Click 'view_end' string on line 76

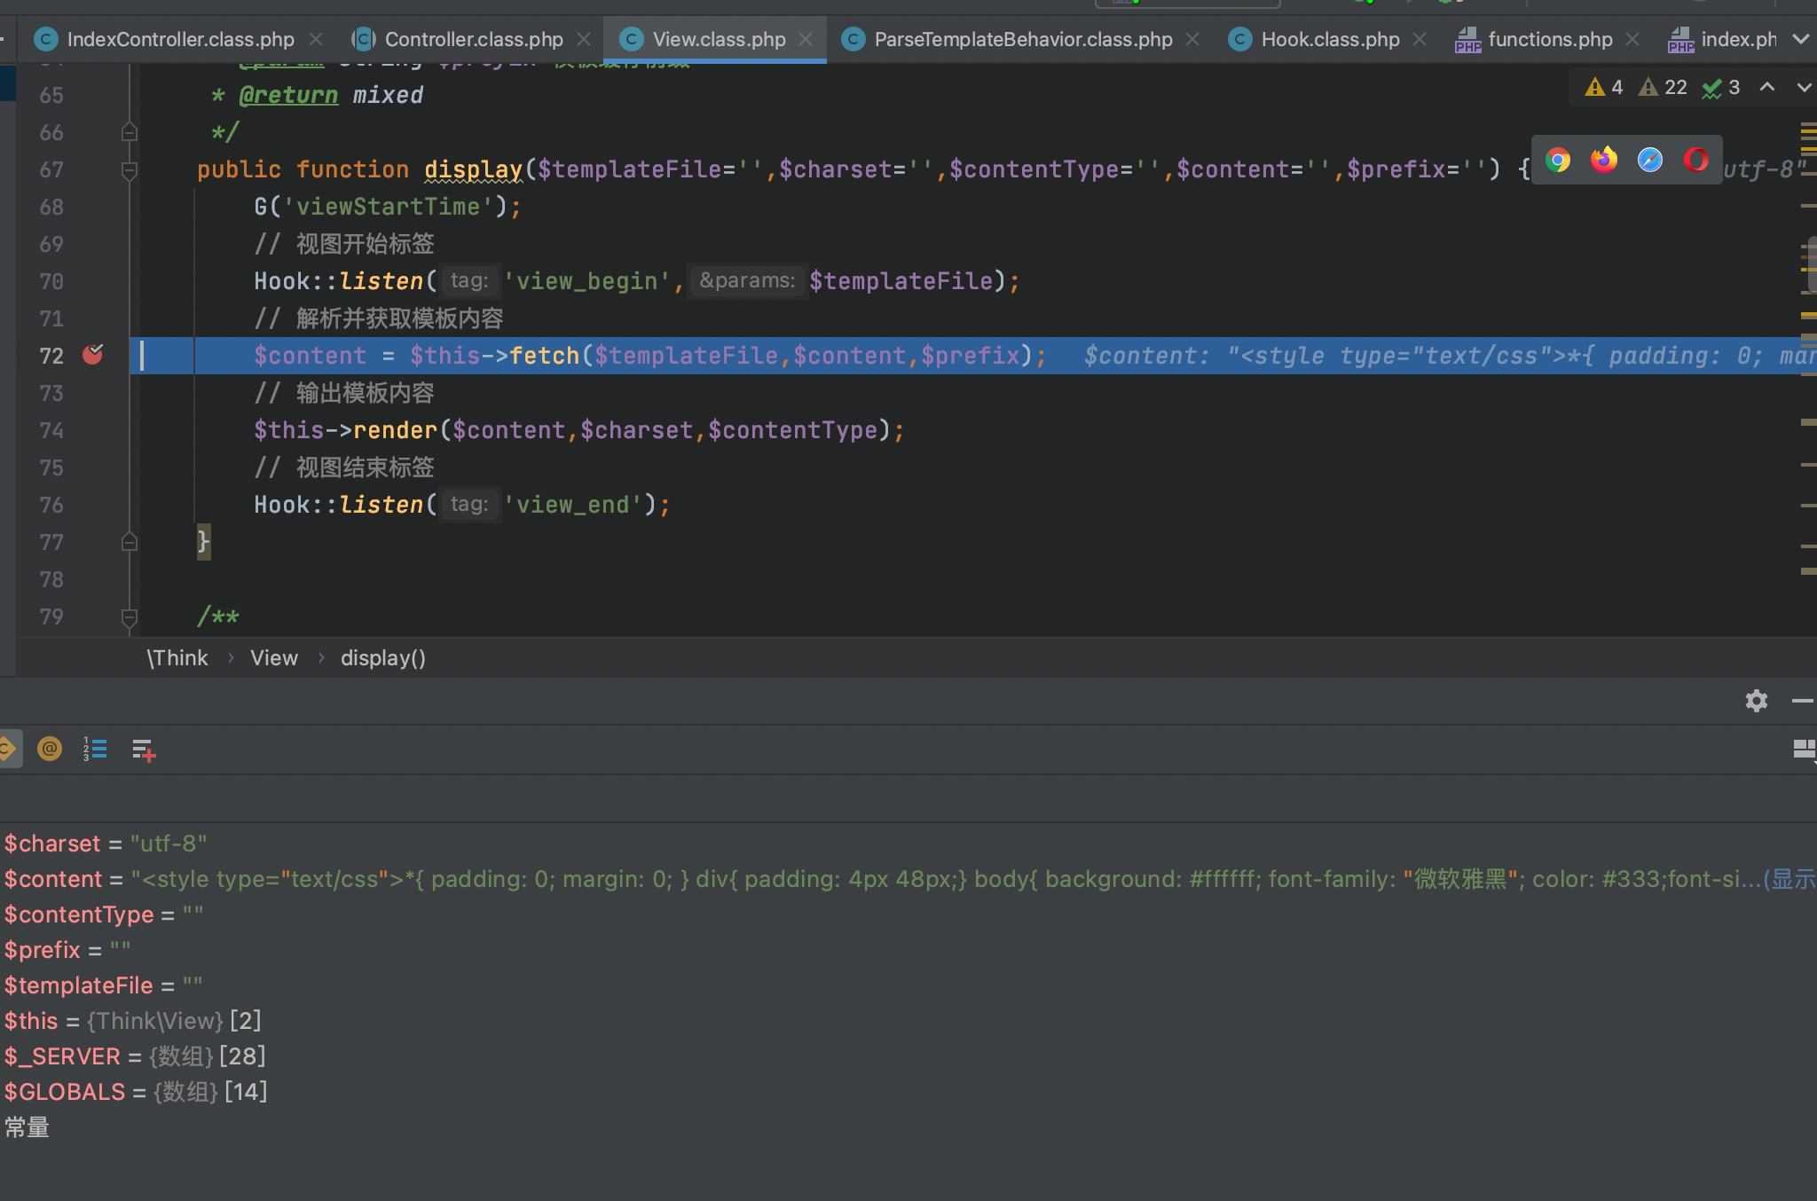click(x=572, y=505)
